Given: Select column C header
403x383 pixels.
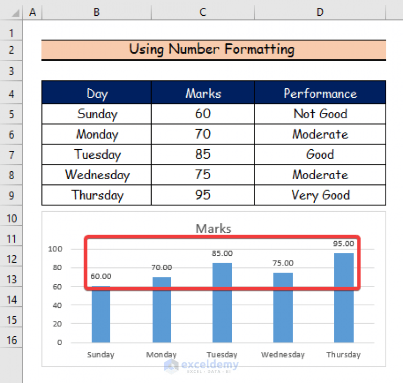Looking at the screenshot, I should (x=203, y=12).
